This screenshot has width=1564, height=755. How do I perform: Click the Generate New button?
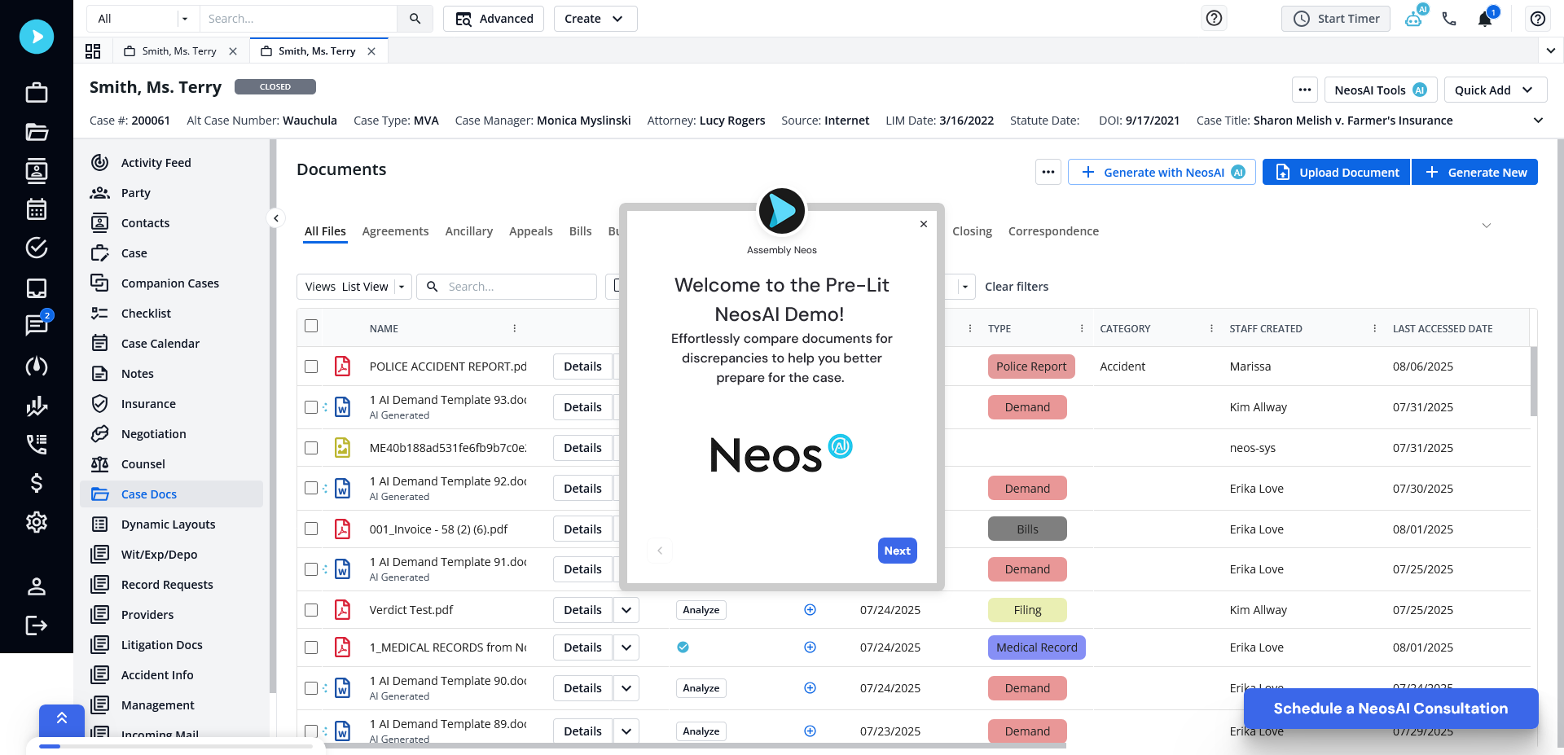tap(1475, 172)
